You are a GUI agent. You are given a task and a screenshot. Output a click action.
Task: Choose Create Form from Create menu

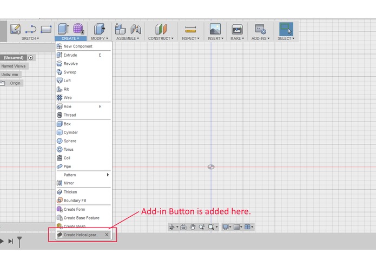click(x=83, y=209)
